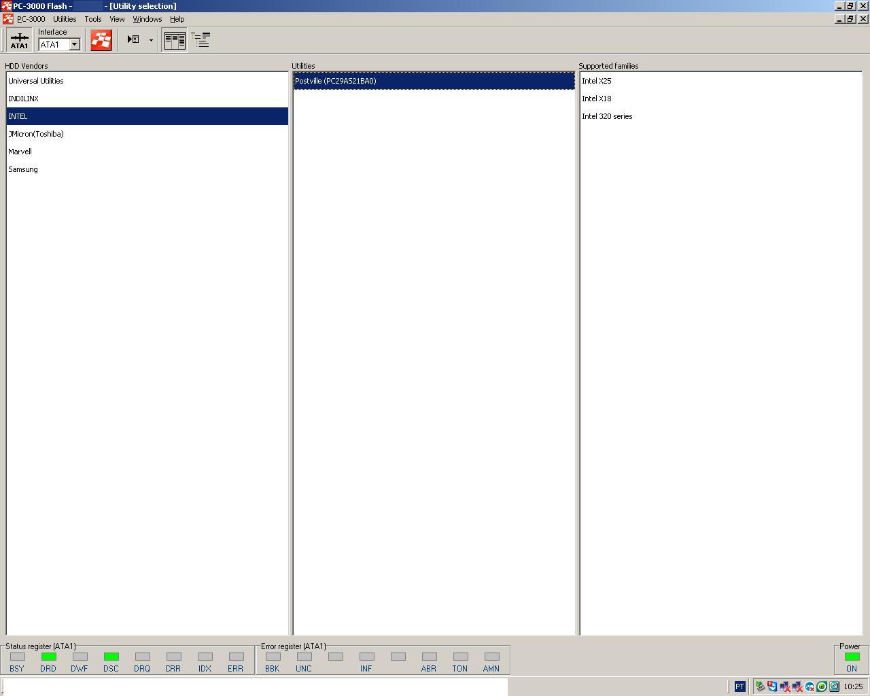Click the DWF status indicator
Viewport: 870px width, 696px height.
(x=80, y=657)
